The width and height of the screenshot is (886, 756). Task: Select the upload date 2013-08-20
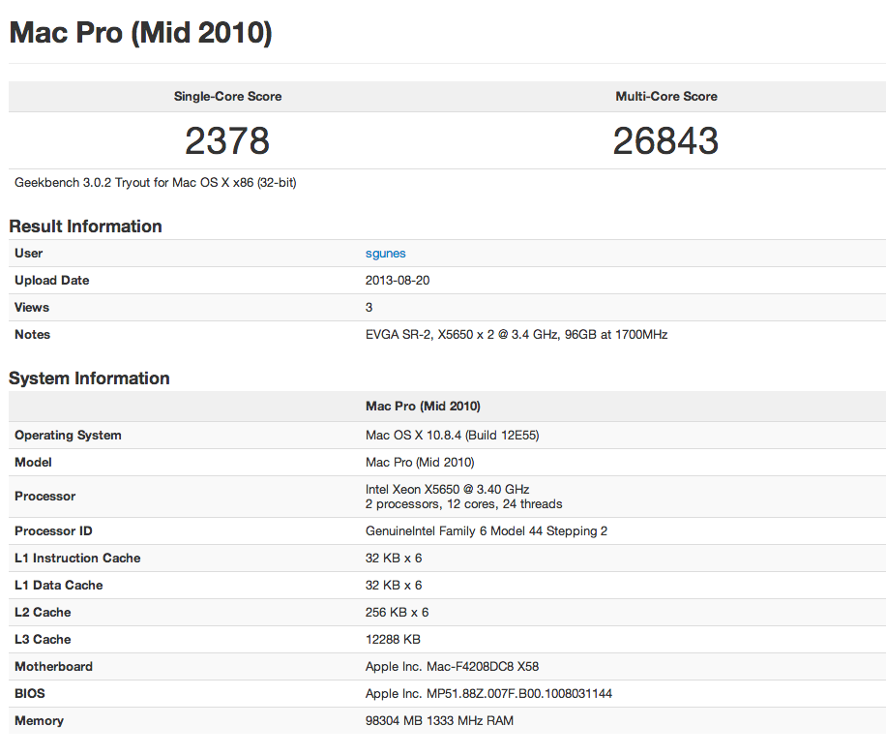coord(398,281)
